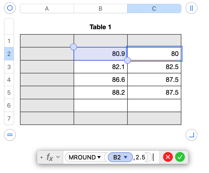Screen dimensions: 209x173
Task: Select row 7 header
Action: tap(9, 118)
